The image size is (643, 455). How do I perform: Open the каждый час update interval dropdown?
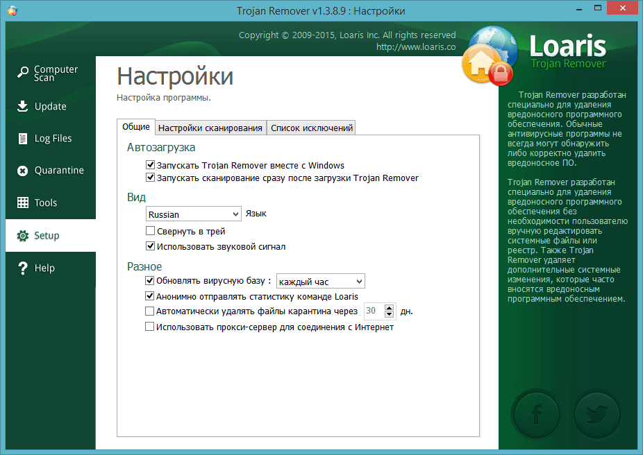[321, 282]
